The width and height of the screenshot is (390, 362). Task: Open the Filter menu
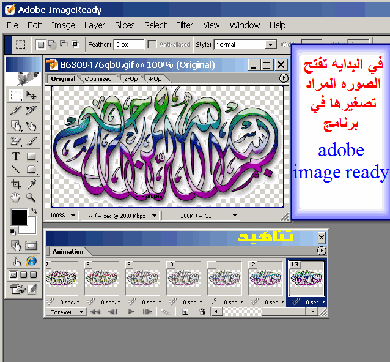pos(185,25)
